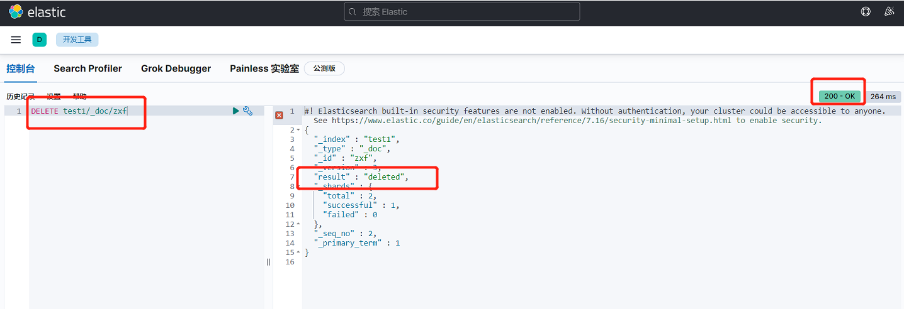Click the "total" : 2 line

349,196
